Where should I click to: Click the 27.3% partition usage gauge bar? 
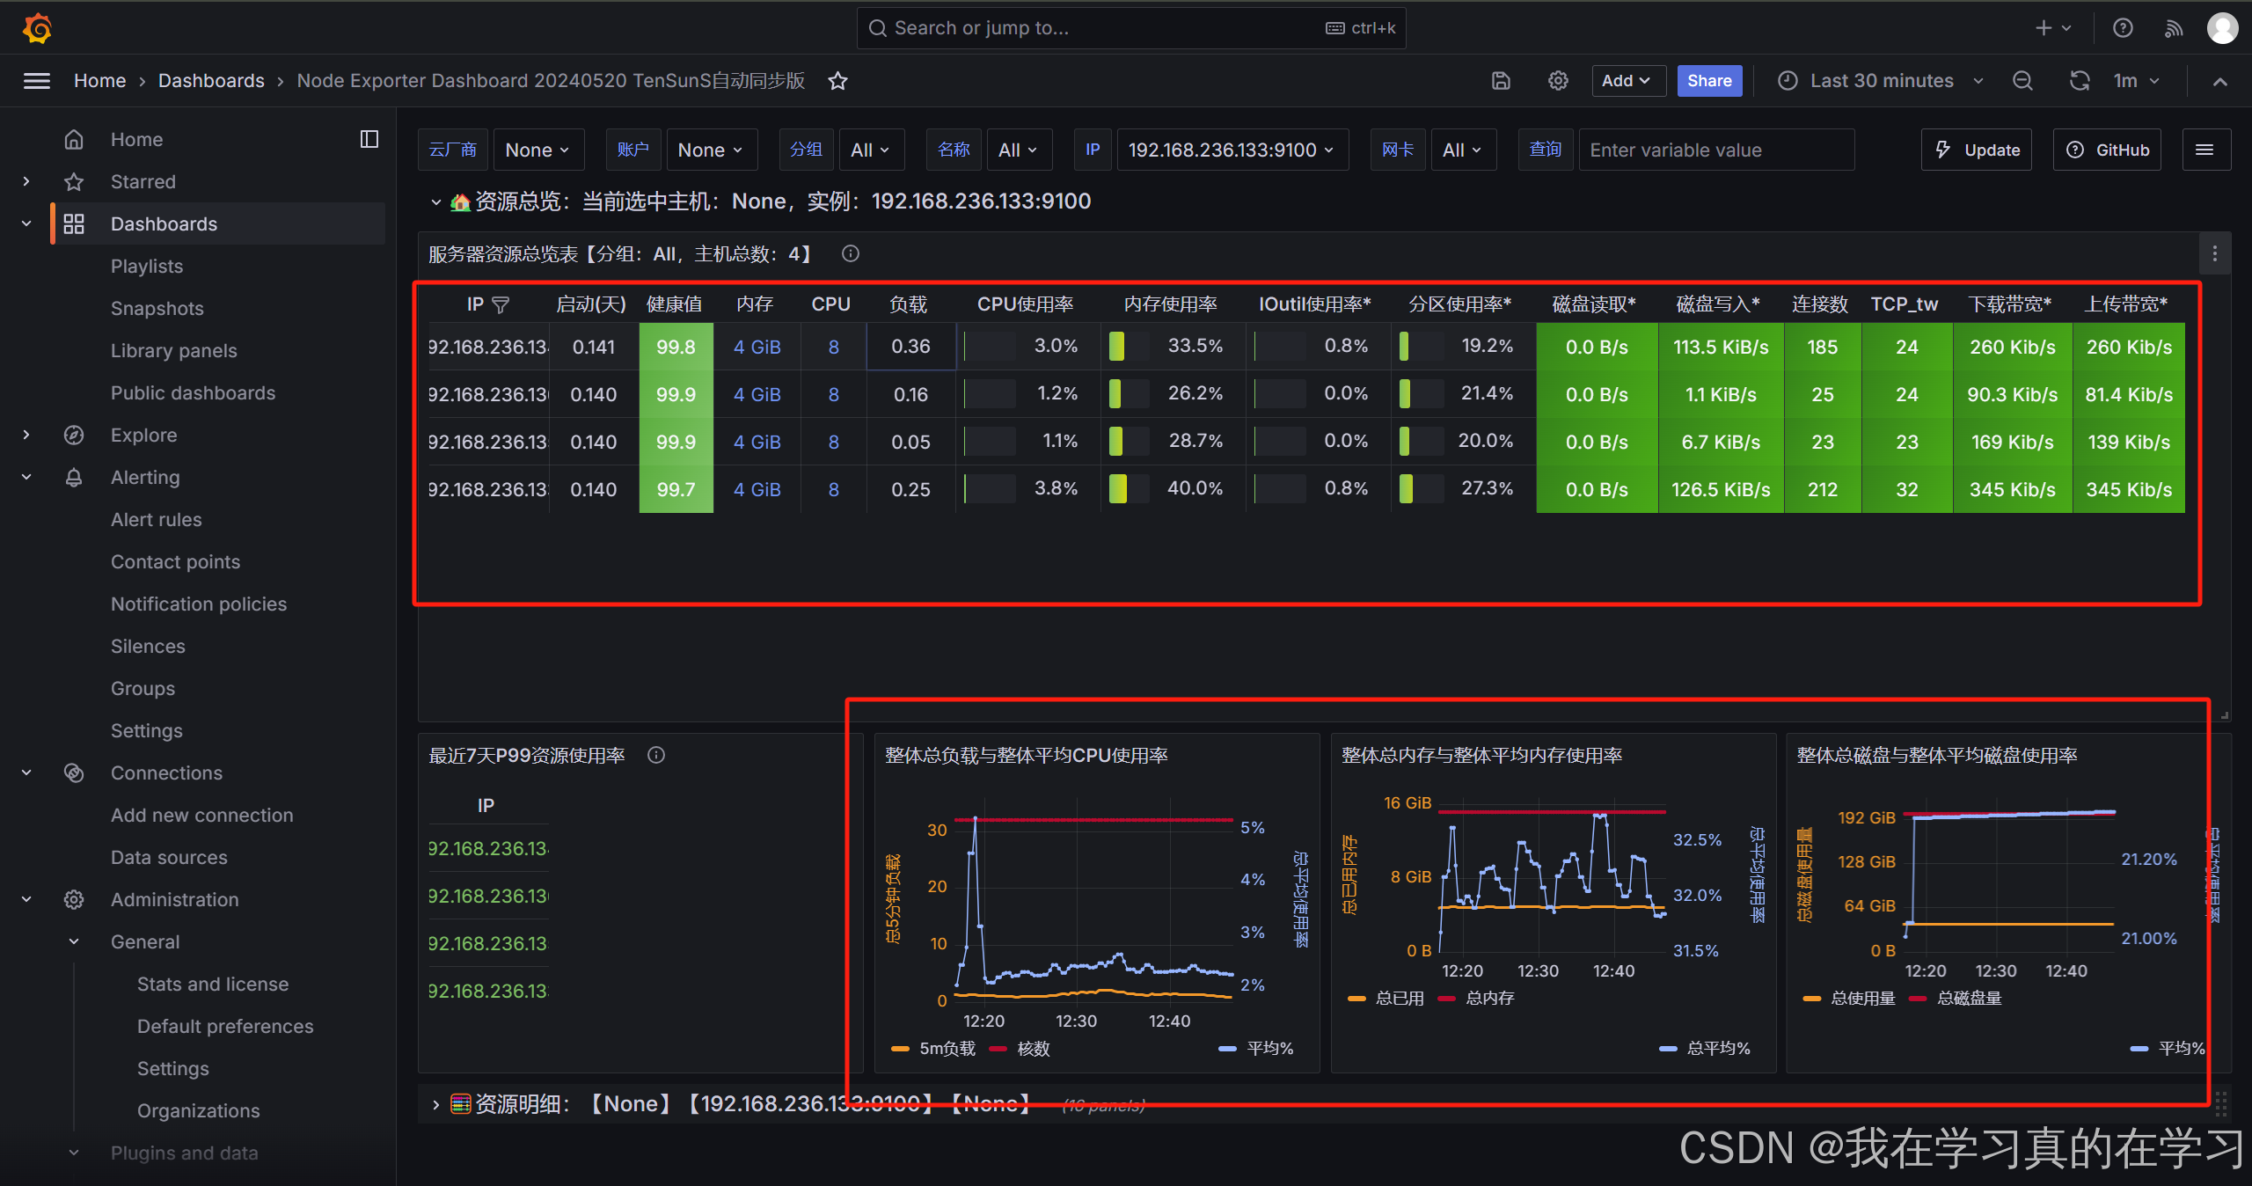pos(1421,488)
